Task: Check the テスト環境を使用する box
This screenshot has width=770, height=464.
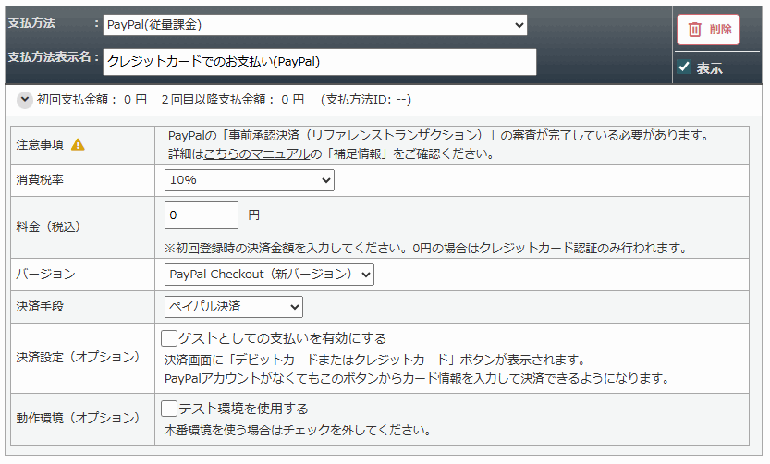Action: point(169,409)
